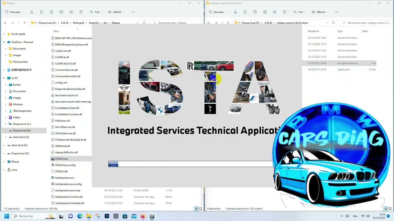Open Windows Start menu
Viewport: 394px width, 221px height.
(x=6, y=216)
